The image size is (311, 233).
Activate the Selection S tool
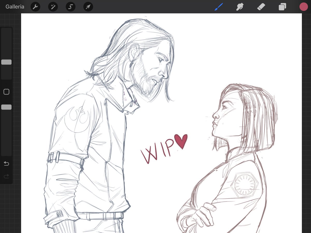70,7
